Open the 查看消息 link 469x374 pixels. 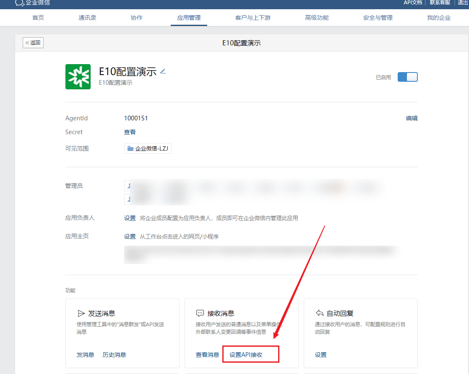(x=207, y=355)
